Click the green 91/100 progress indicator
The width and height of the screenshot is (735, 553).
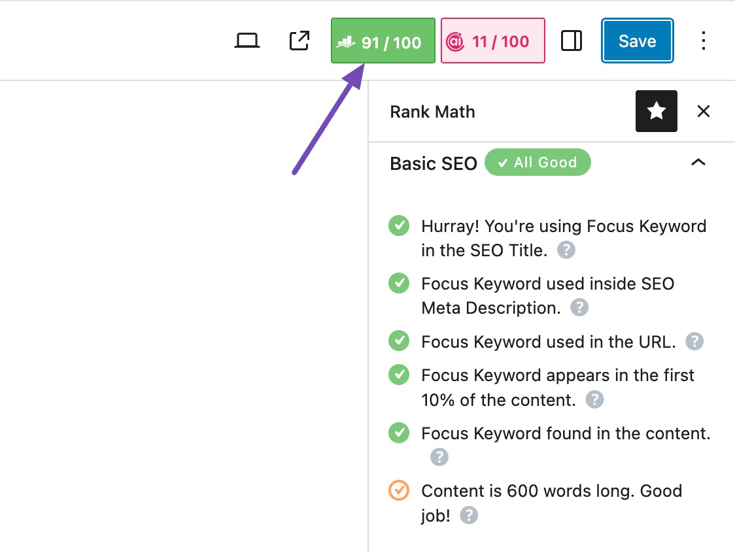(383, 41)
